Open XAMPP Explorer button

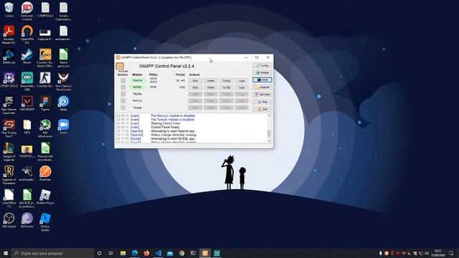pyautogui.click(x=262, y=87)
